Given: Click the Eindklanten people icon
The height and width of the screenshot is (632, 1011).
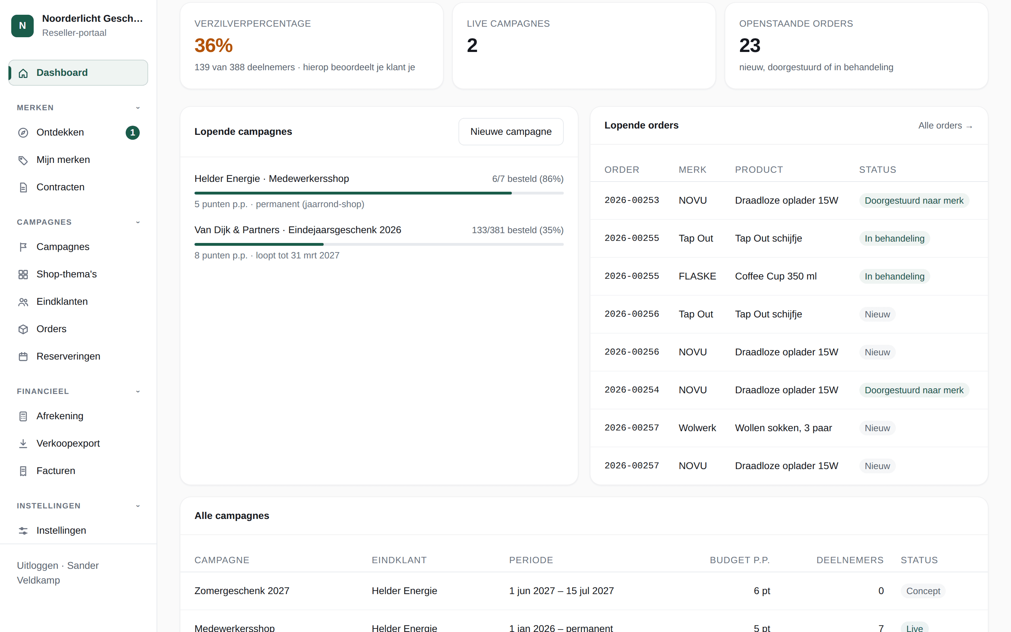Looking at the screenshot, I should (x=23, y=302).
